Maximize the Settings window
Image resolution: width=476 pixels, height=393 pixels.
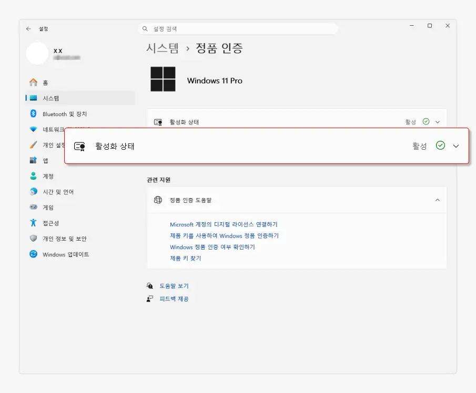[430, 26]
